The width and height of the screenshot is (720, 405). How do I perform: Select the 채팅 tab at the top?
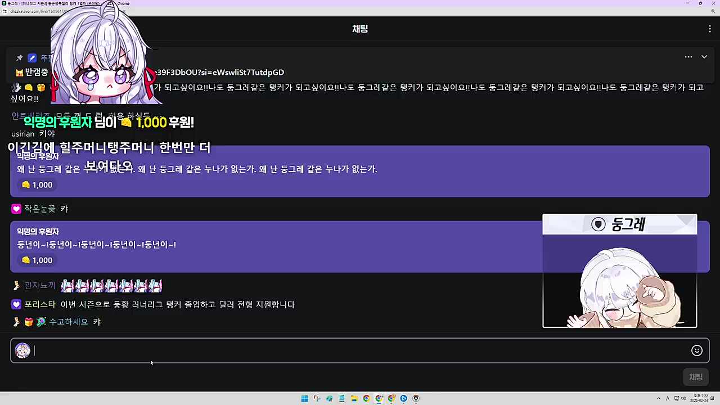pyautogui.click(x=360, y=29)
